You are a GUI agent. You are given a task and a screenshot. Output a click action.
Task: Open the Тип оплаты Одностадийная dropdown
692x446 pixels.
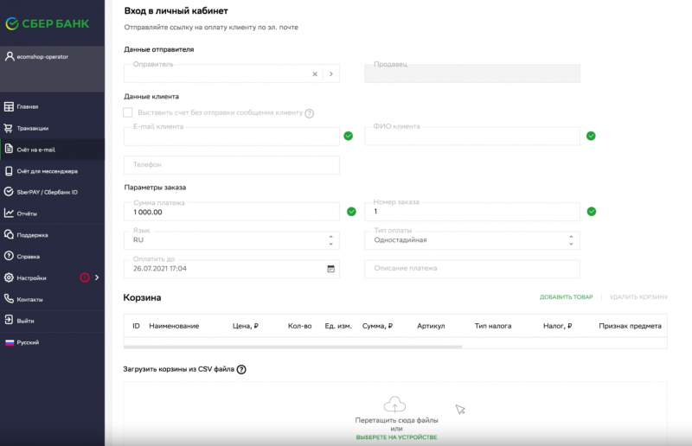click(472, 240)
